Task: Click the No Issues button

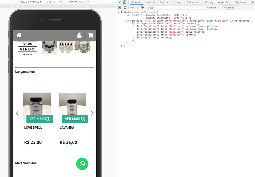Action: tap(229, 7)
